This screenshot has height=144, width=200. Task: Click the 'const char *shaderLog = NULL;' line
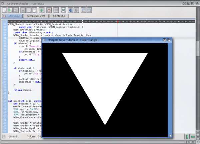pyautogui.click(x=33, y=33)
